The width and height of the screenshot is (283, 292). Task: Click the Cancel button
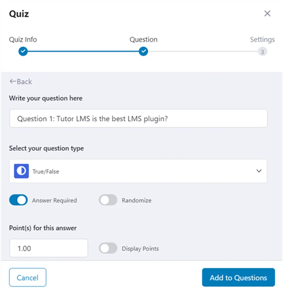point(27,277)
